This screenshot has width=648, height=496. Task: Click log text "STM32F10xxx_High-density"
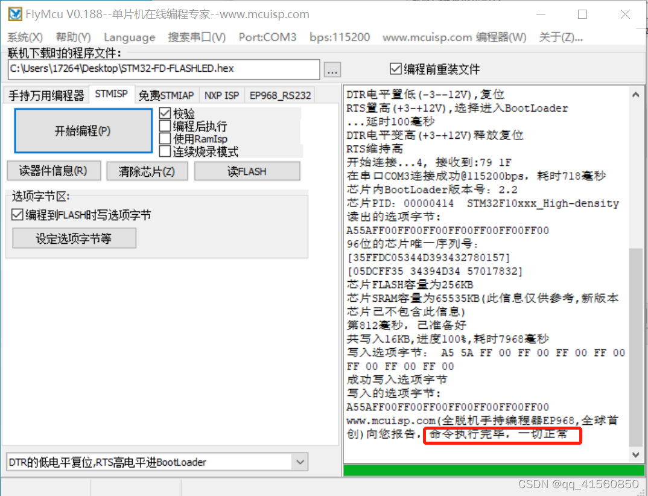(543, 203)
